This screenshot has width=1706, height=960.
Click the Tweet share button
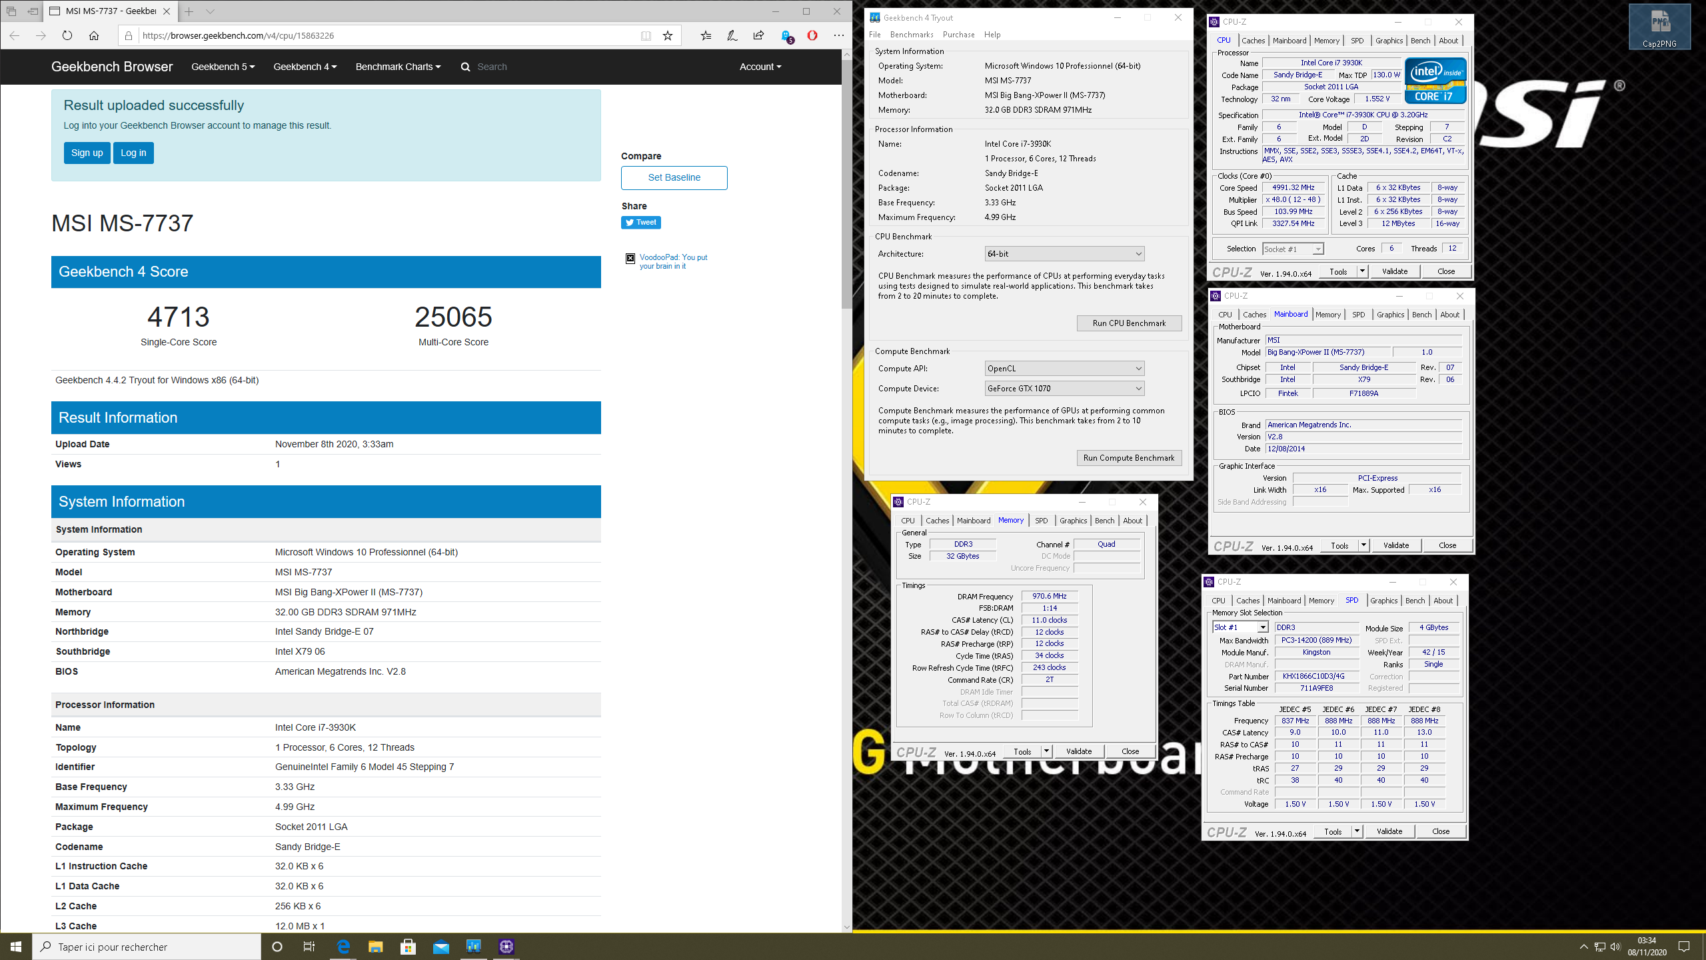click(641, 223)
